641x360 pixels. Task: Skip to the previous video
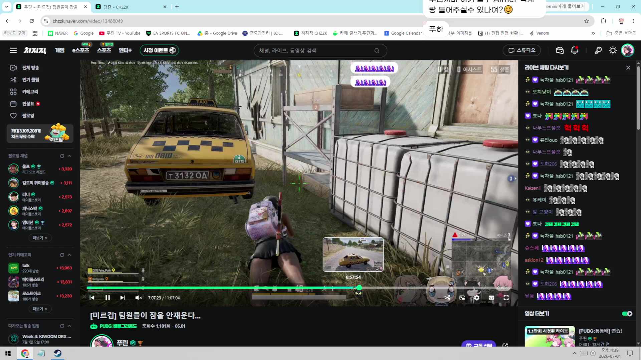coord(92,298)
